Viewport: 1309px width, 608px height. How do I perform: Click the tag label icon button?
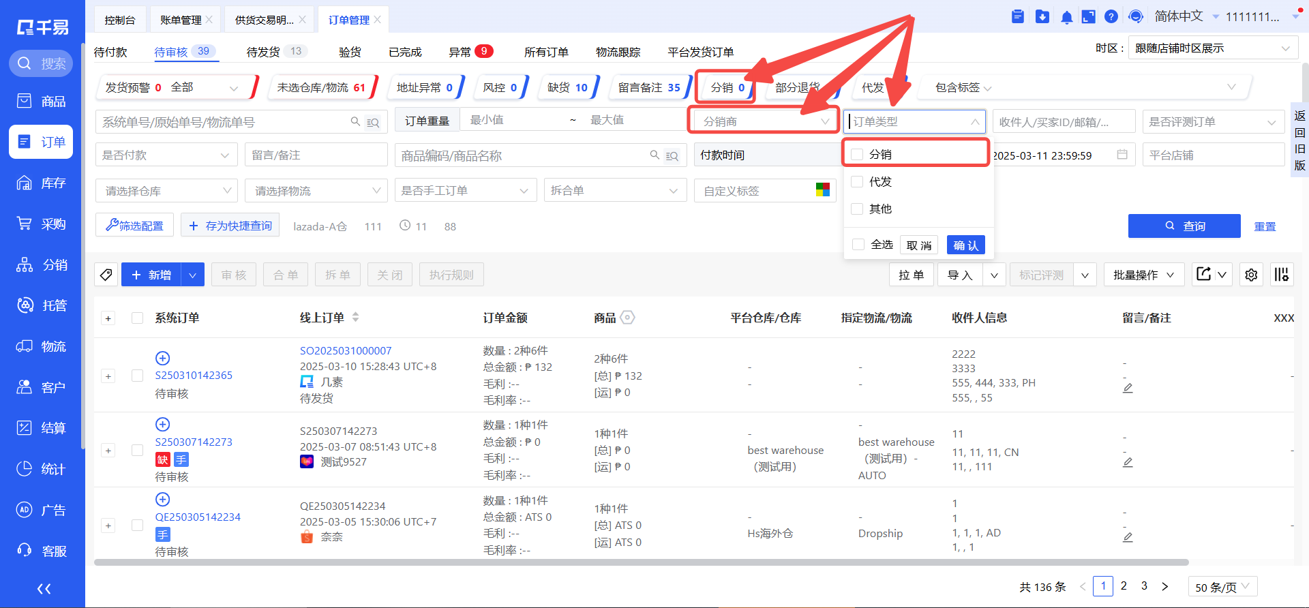point(106,275)
